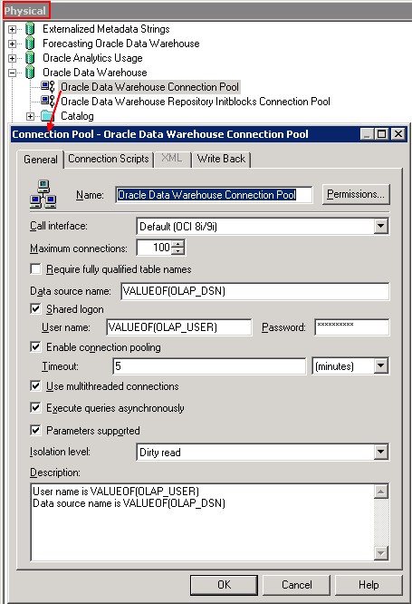Increase Maximum connections with up arrow

(x=178, y=243)
